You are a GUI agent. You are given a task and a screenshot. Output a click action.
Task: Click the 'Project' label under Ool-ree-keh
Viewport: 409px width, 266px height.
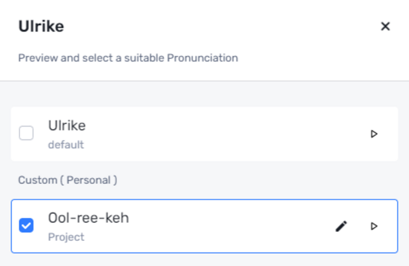[66, 237]
